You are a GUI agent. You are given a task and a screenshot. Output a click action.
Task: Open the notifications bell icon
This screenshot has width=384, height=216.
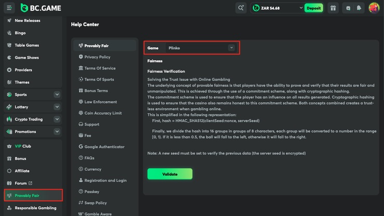[x=359, y=8]
